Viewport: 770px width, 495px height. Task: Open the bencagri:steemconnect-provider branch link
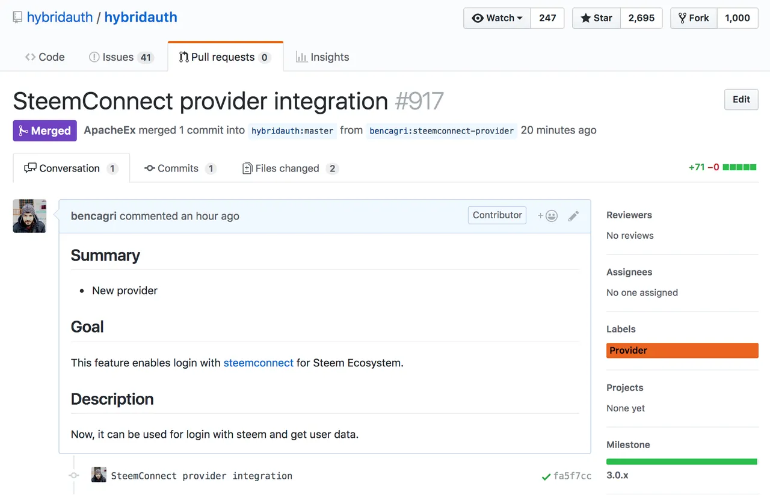(442, 131)
